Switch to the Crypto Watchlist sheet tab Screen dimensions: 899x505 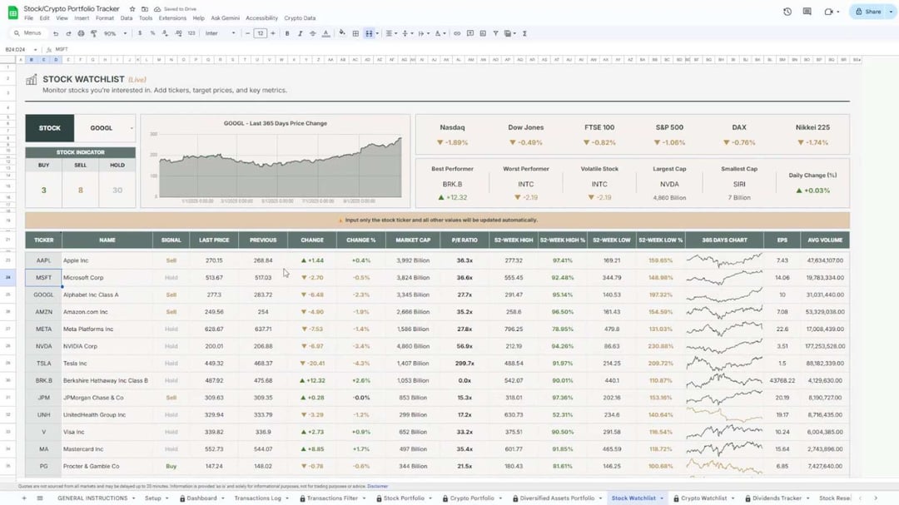[703, 498]
